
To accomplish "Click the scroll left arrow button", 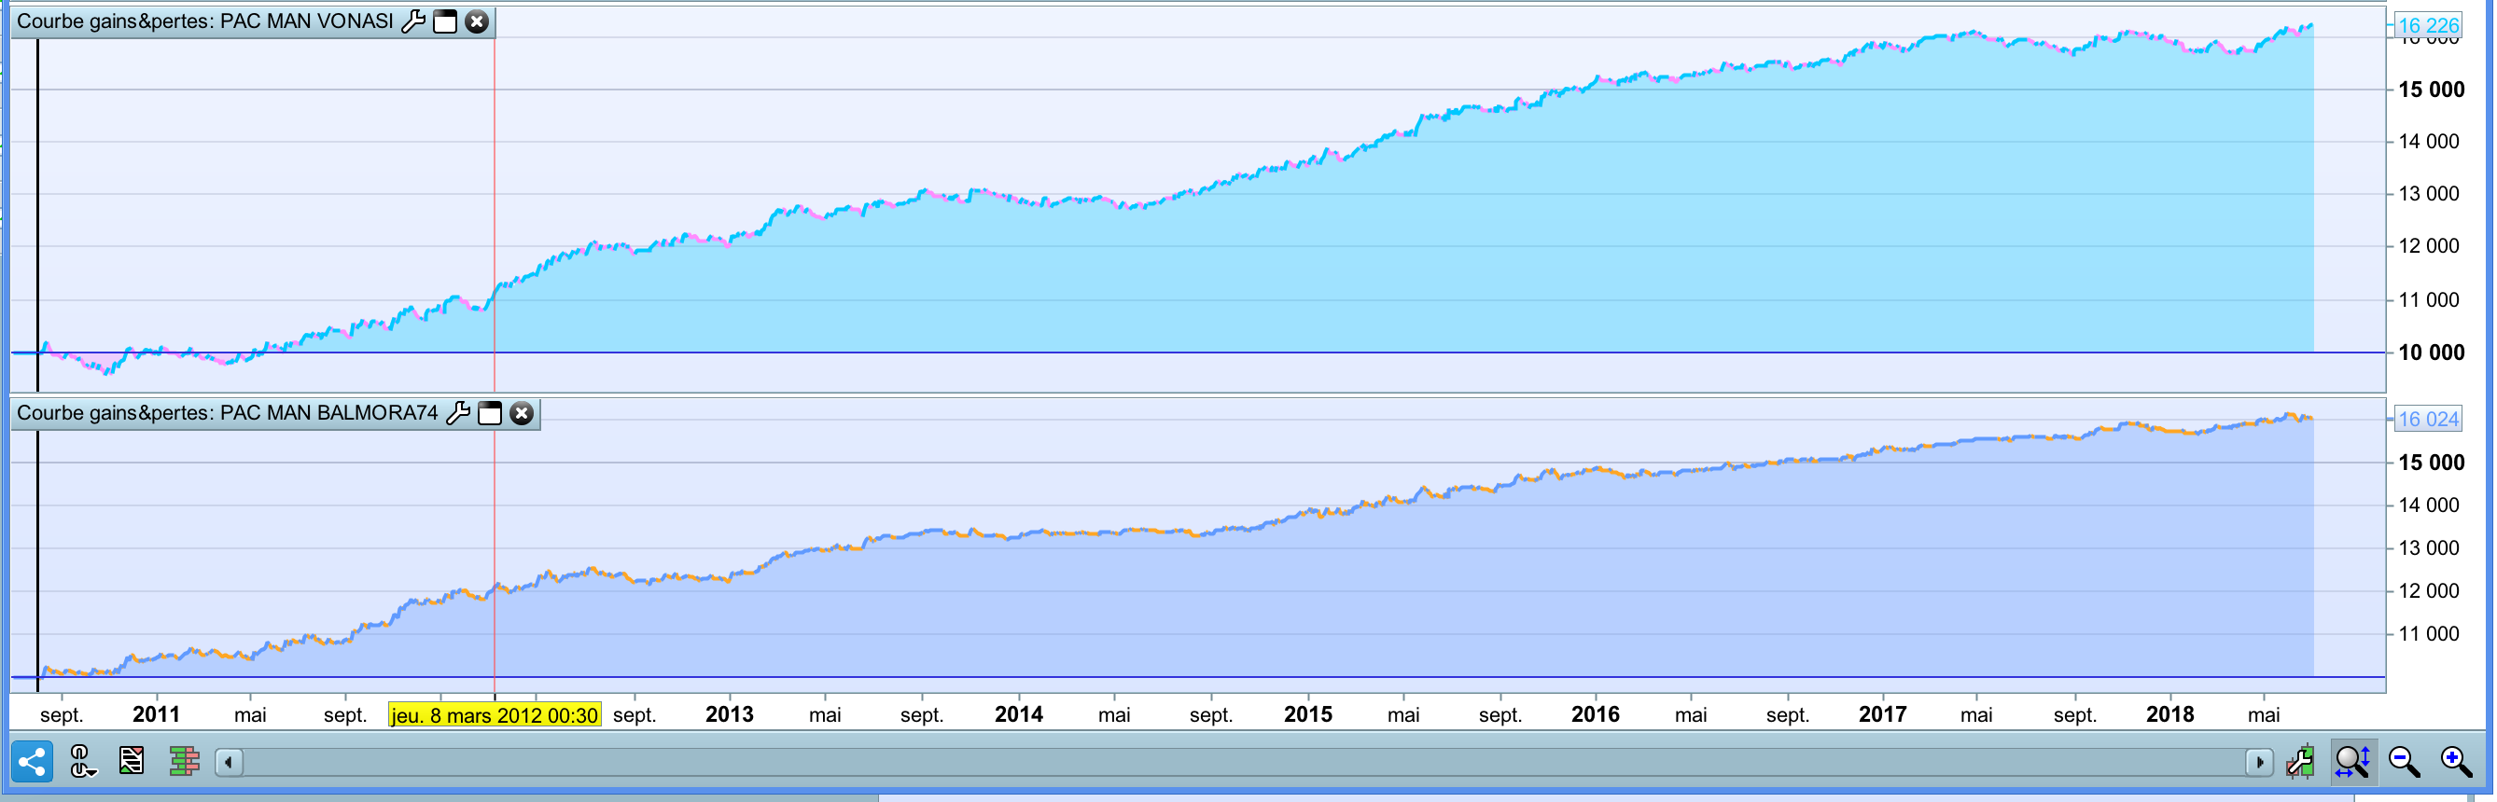I will point(229,762).
